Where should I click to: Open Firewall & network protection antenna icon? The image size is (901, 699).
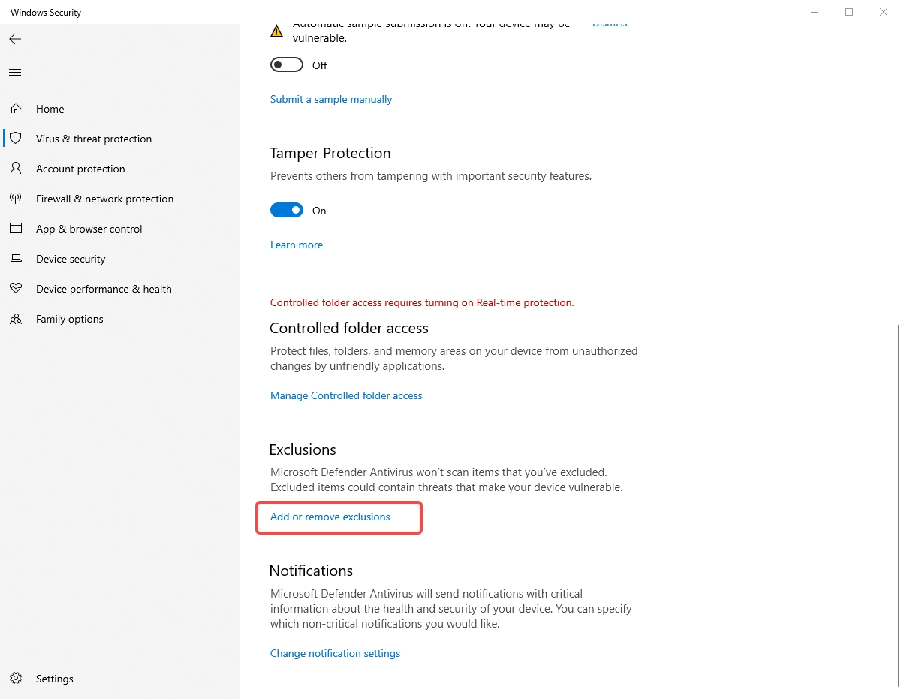(16, 199)
